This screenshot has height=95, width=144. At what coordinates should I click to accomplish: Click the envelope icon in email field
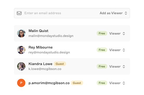19,13
